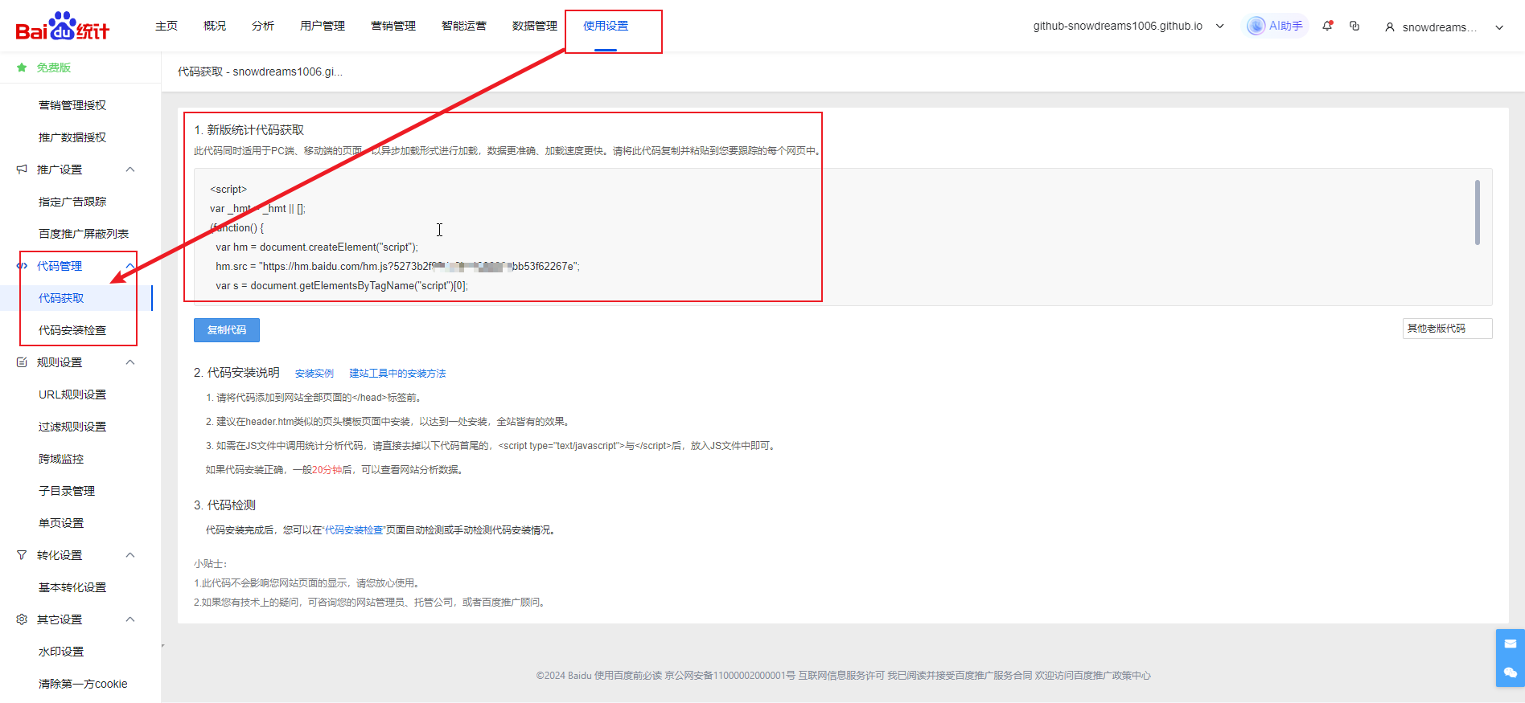1525x703 pixels.
Task: Click the Baidu Tongji logo
Action: (x=62, y=27)
